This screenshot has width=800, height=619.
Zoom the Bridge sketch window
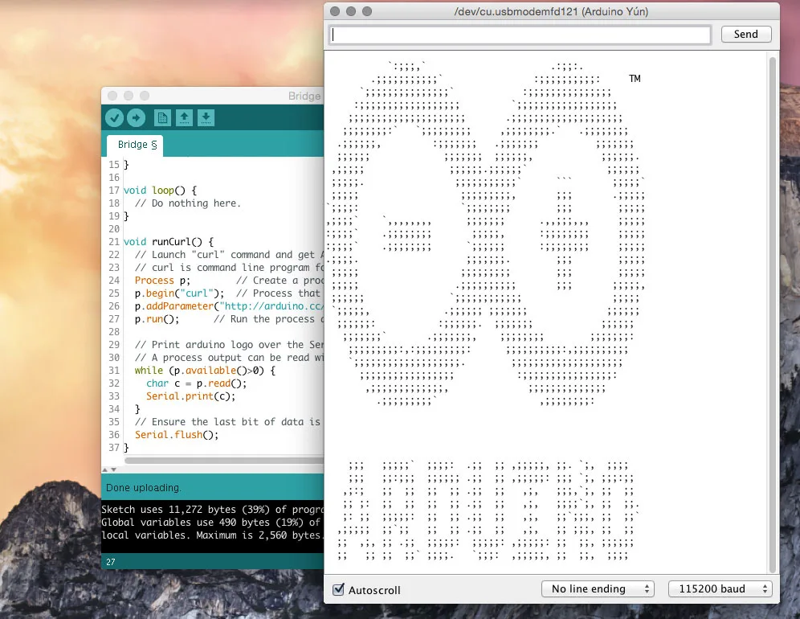pos(144,96)
